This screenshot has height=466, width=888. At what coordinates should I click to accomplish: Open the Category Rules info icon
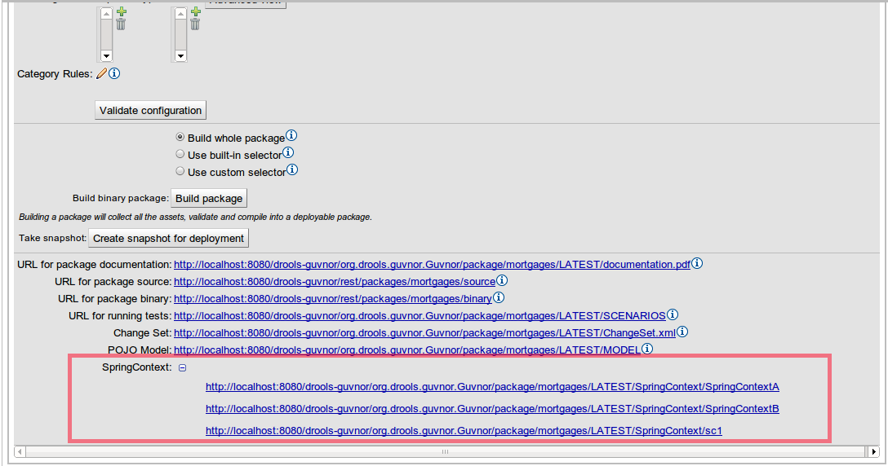click(x=114, y=73)
